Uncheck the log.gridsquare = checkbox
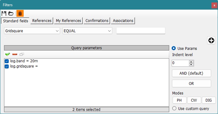Screen dimensions: 218x114 point(7,67)
